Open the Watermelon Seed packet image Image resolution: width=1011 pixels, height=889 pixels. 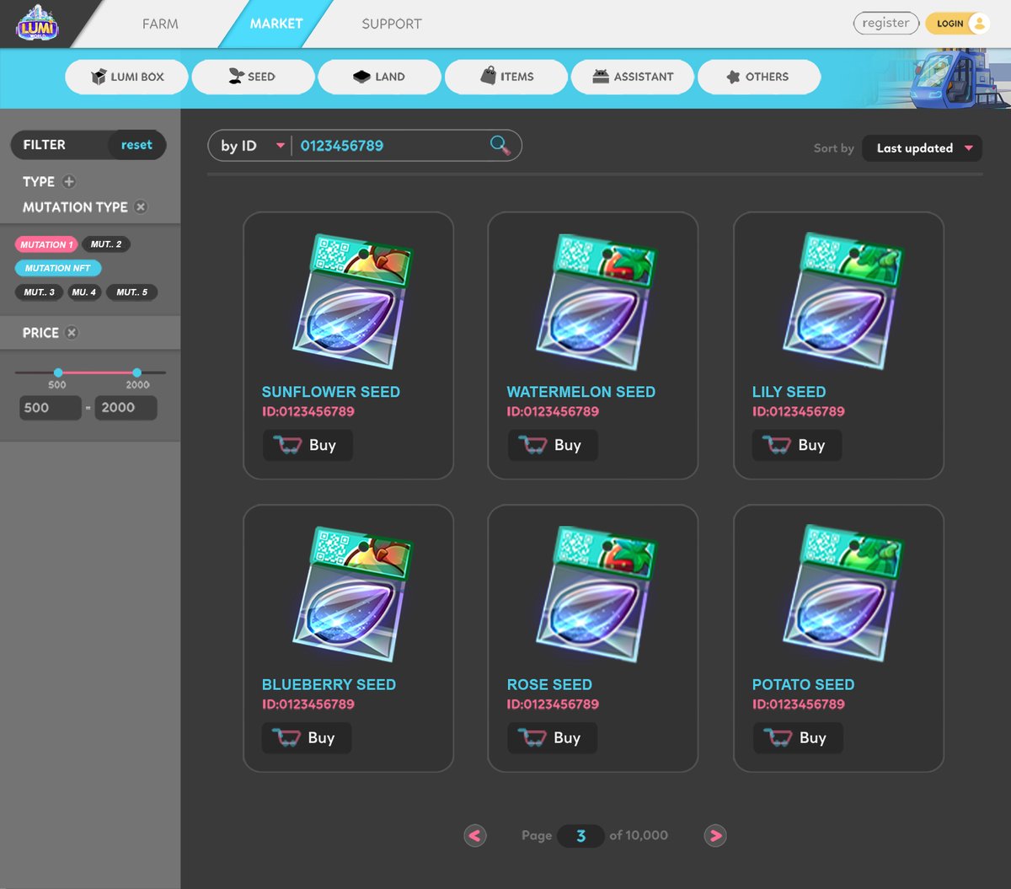click(x=595, y=302)
